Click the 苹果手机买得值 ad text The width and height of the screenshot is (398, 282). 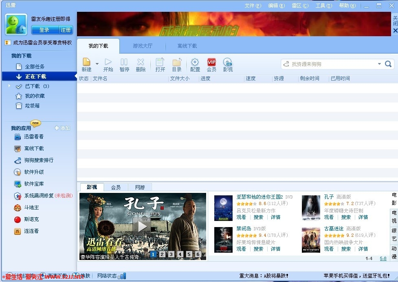(356, 275)
